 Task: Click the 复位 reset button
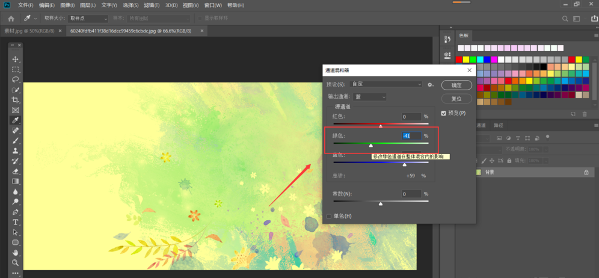point(456,98)
